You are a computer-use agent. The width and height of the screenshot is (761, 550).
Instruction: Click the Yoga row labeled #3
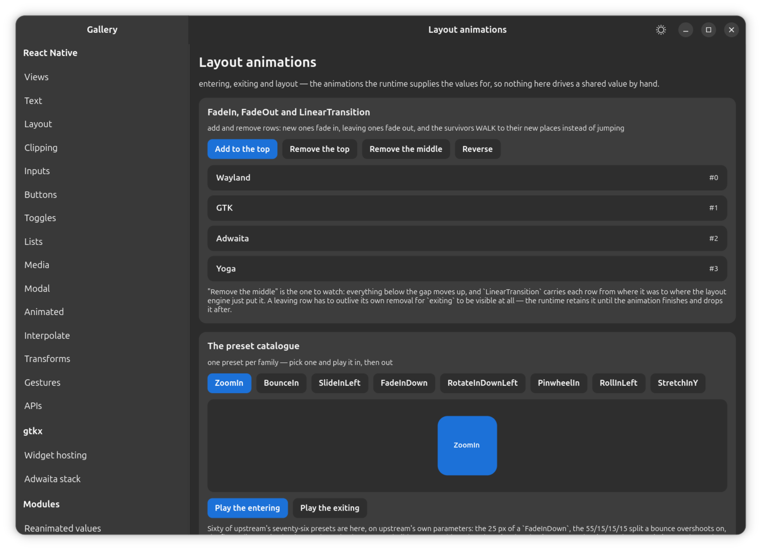(467, 269)
